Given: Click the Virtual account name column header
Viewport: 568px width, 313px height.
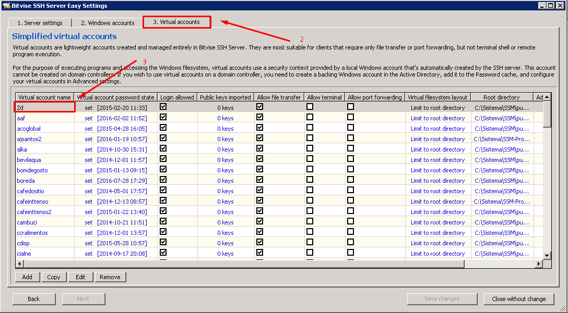Looking at the screenshot, I should pyautogui.click(x=44, y=97).
